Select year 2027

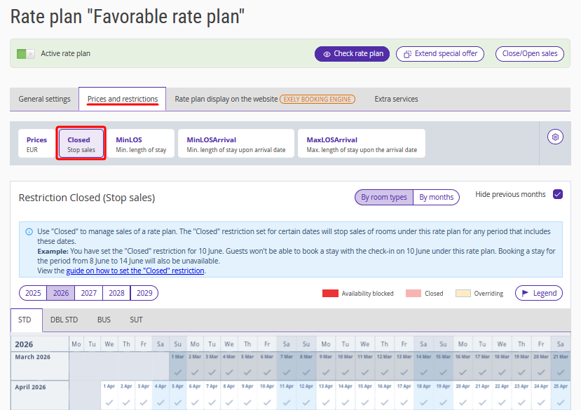point(88,293)
